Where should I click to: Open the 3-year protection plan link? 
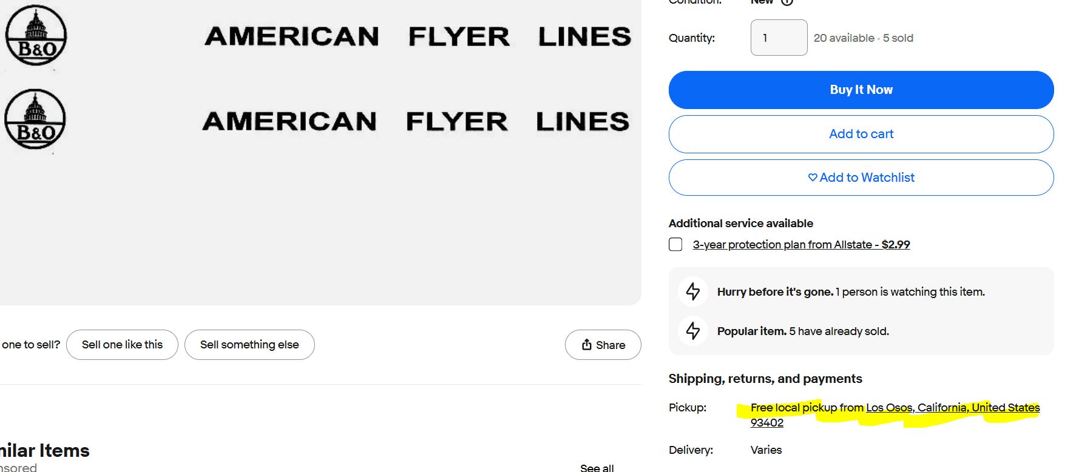(x=801, y=245)
